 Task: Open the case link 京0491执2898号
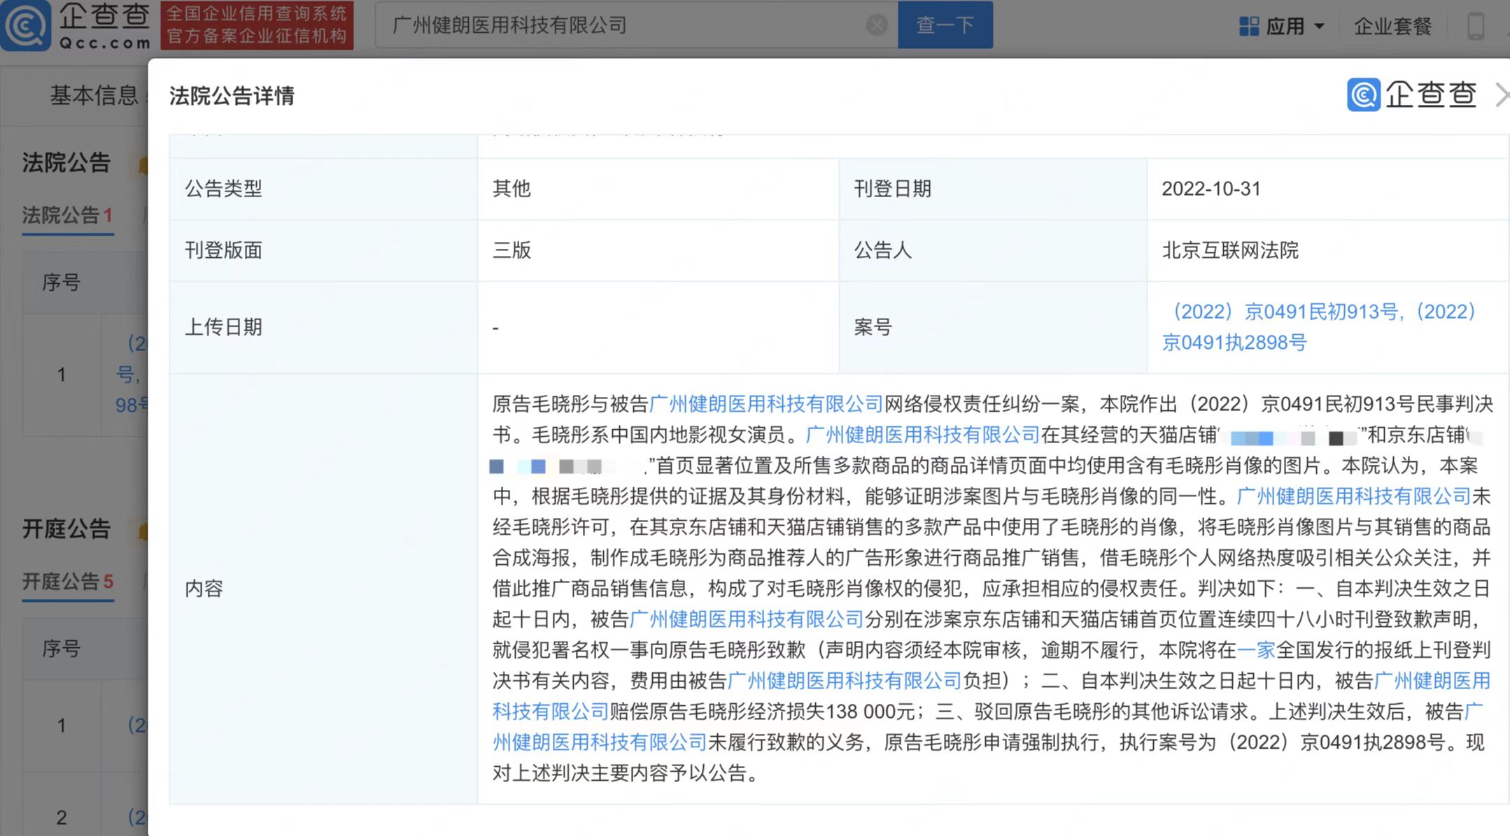point(1234,343)
